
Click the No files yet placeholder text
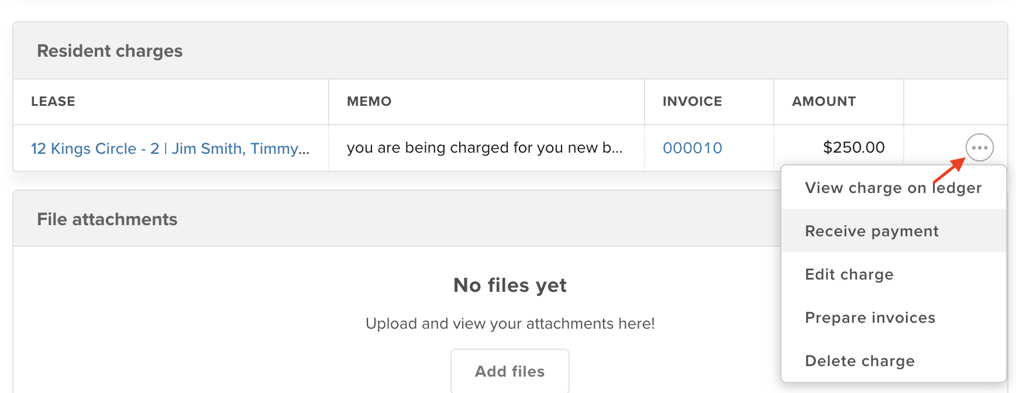(510, 285)
